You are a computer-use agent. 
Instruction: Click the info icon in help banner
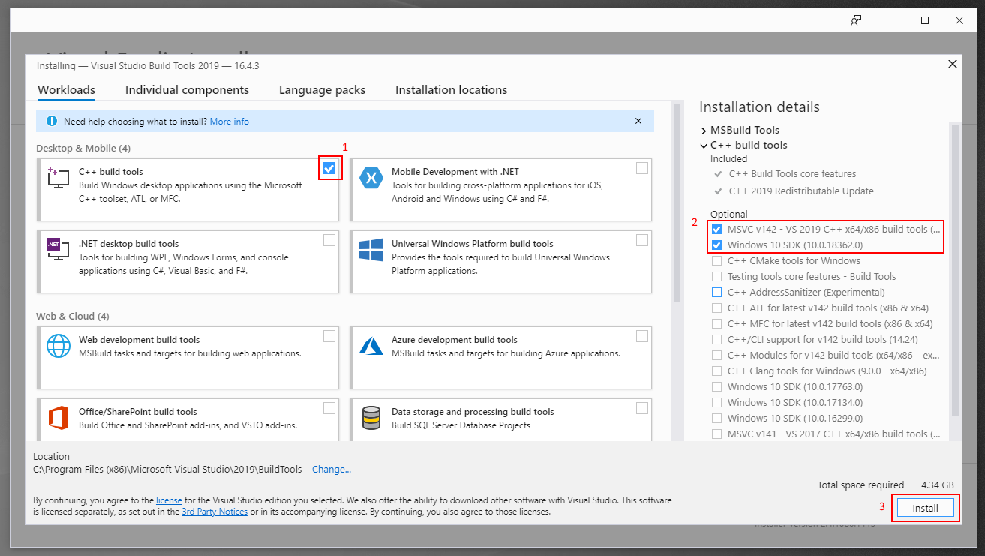pyautogui.click(x=52, y=121)
